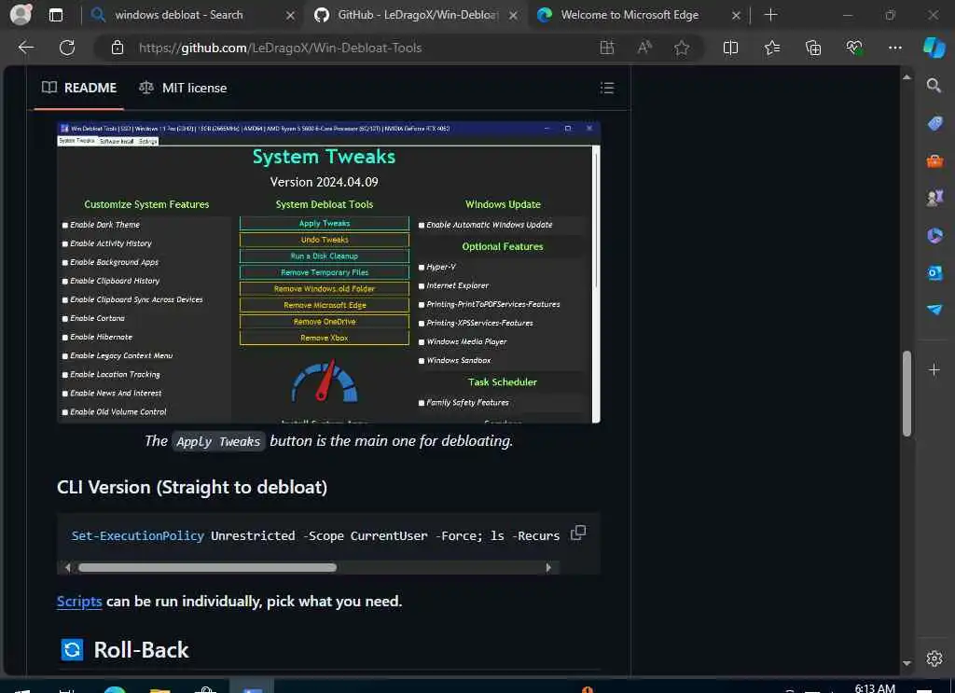The height and width of the screenshot is (693, 955).
Task: Add a new sidebar app
Action: tap(934, 369)
